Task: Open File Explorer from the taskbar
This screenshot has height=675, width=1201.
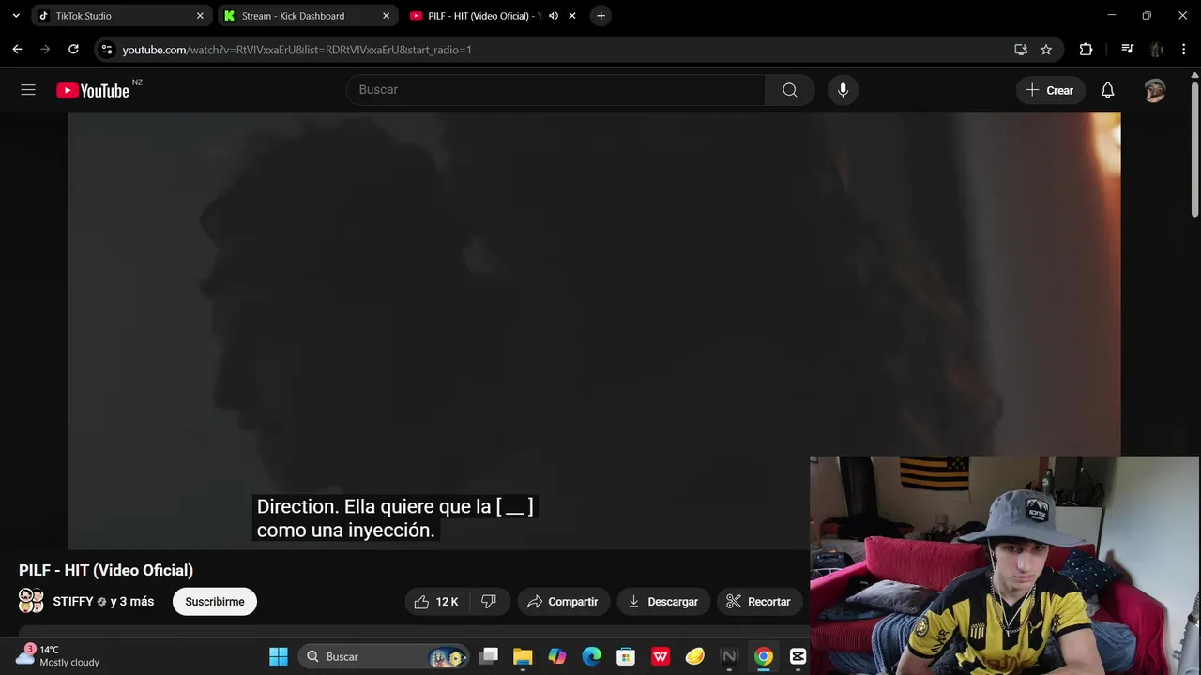Action: [x=523, y=656]
